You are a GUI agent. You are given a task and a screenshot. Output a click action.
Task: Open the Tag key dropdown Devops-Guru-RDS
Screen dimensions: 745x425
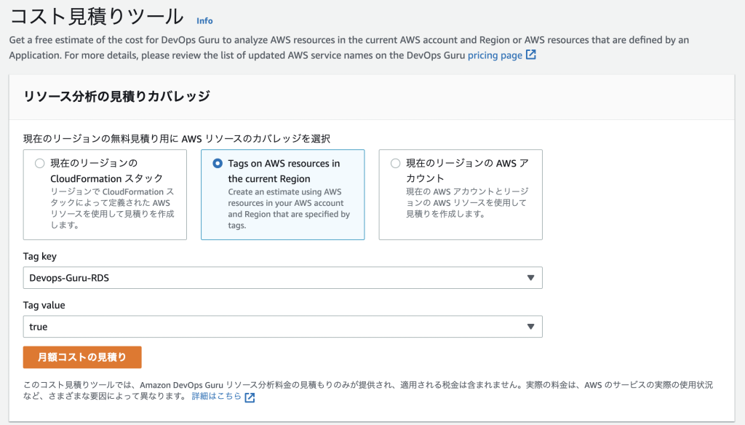click(x=283, y=277)
